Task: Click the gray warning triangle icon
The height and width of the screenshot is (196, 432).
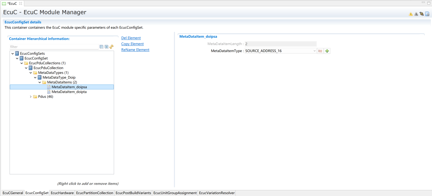Action: [416, 14]
